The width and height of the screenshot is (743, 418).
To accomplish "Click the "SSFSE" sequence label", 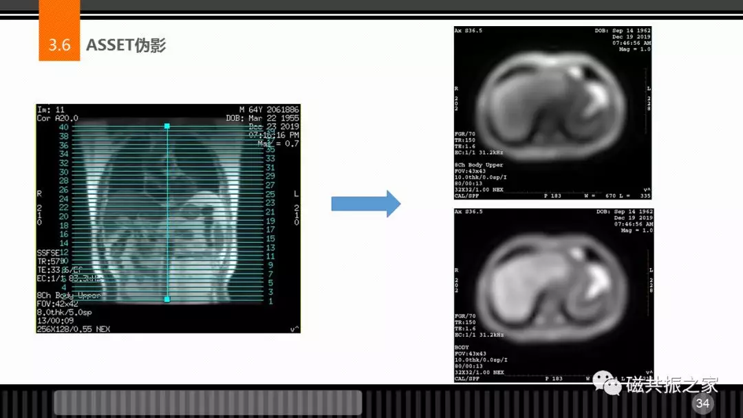I will tap(48, 253).
